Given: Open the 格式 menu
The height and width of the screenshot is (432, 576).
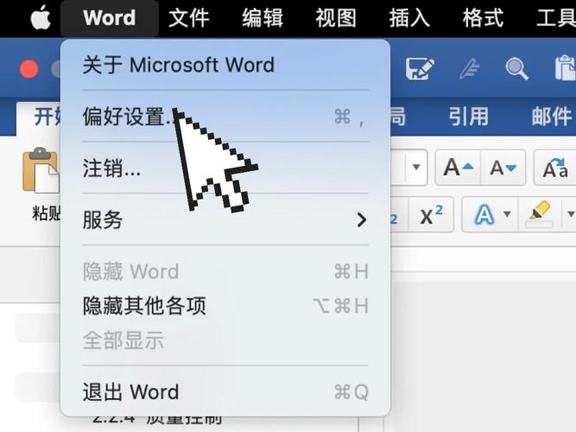Looking at the screenshot, I should [483, 17].
